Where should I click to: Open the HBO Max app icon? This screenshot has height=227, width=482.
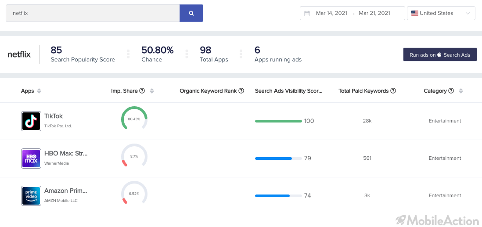click(31, 159)
